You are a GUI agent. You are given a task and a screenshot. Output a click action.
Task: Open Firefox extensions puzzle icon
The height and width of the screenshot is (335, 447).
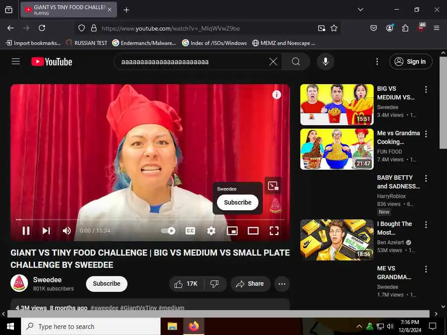[x=405, y=28]
